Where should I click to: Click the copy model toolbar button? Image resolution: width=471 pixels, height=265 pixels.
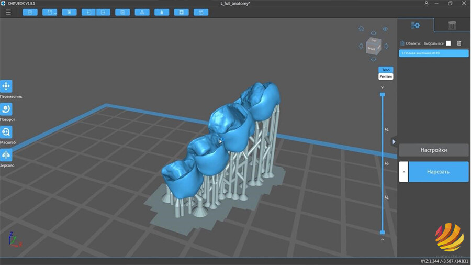coord(122,13)
